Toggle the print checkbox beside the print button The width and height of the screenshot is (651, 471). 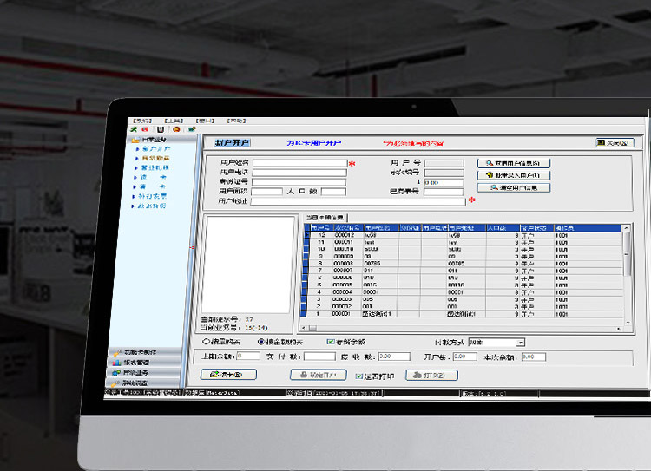click(x=359, y=376)
